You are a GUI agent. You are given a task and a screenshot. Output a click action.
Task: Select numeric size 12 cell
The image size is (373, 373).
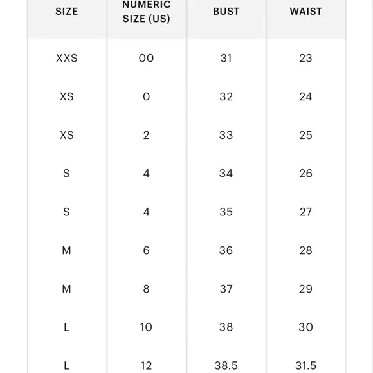146,366
